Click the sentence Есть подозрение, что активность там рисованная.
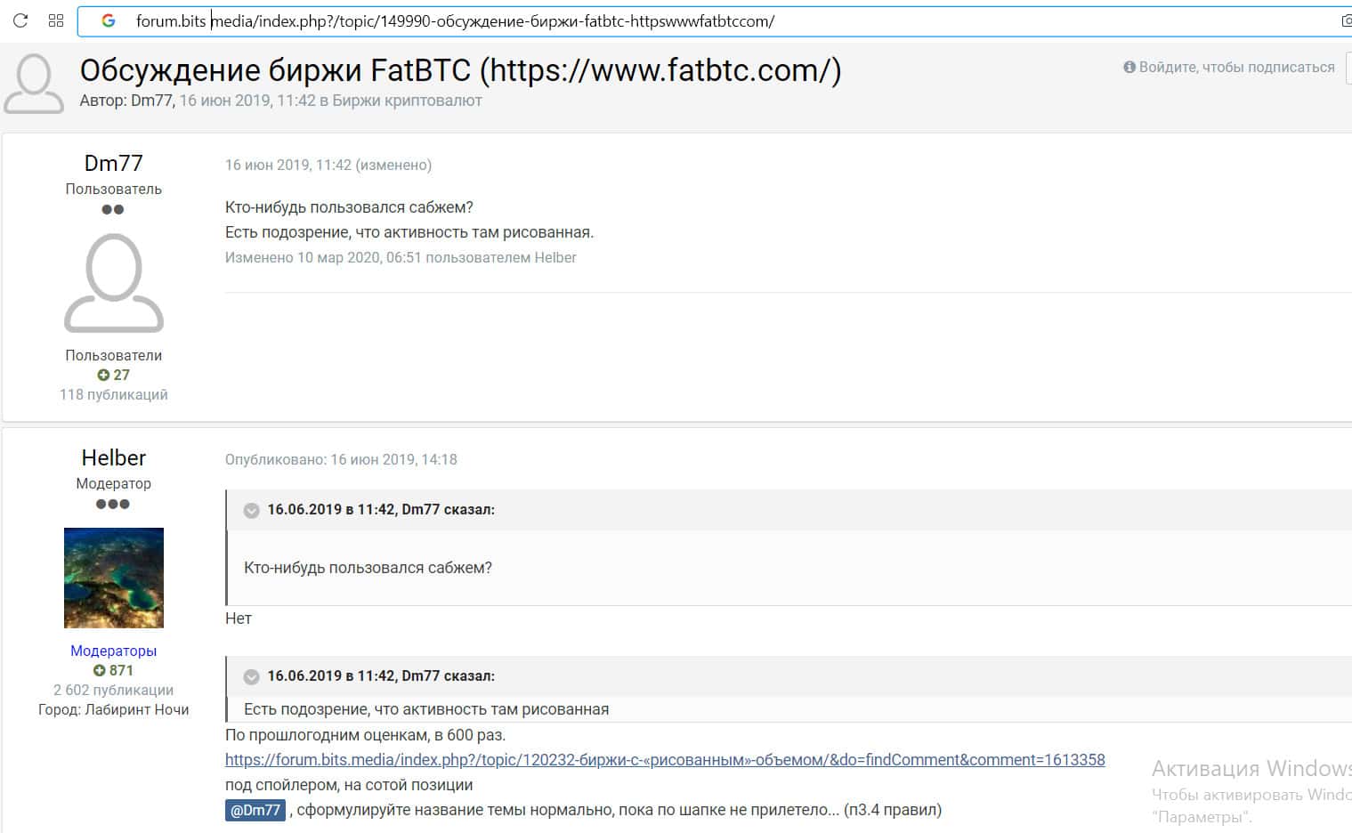The width and height of the screenshot is (1352, 833). point(409,232)
